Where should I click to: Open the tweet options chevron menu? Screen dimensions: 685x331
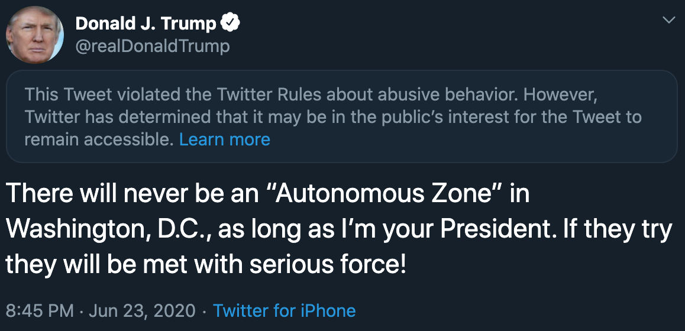click(x=668, y=20)
